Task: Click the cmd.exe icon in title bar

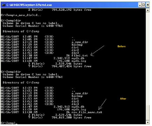Action: 3,5
